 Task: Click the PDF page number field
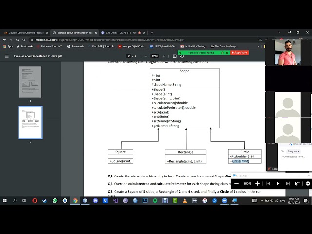click(129, 56)
